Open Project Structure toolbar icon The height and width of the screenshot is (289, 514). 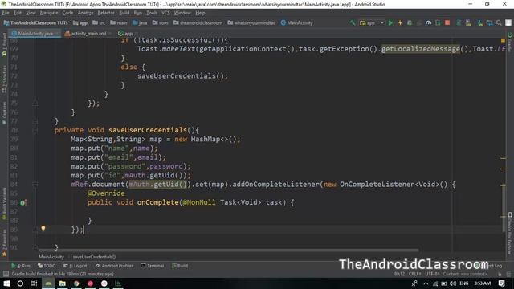pyautogui.click(x=489, y=23)
